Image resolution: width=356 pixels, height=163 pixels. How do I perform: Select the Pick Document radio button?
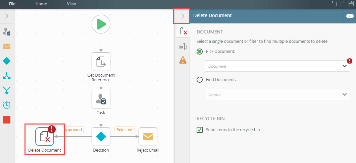pos(200,52)
